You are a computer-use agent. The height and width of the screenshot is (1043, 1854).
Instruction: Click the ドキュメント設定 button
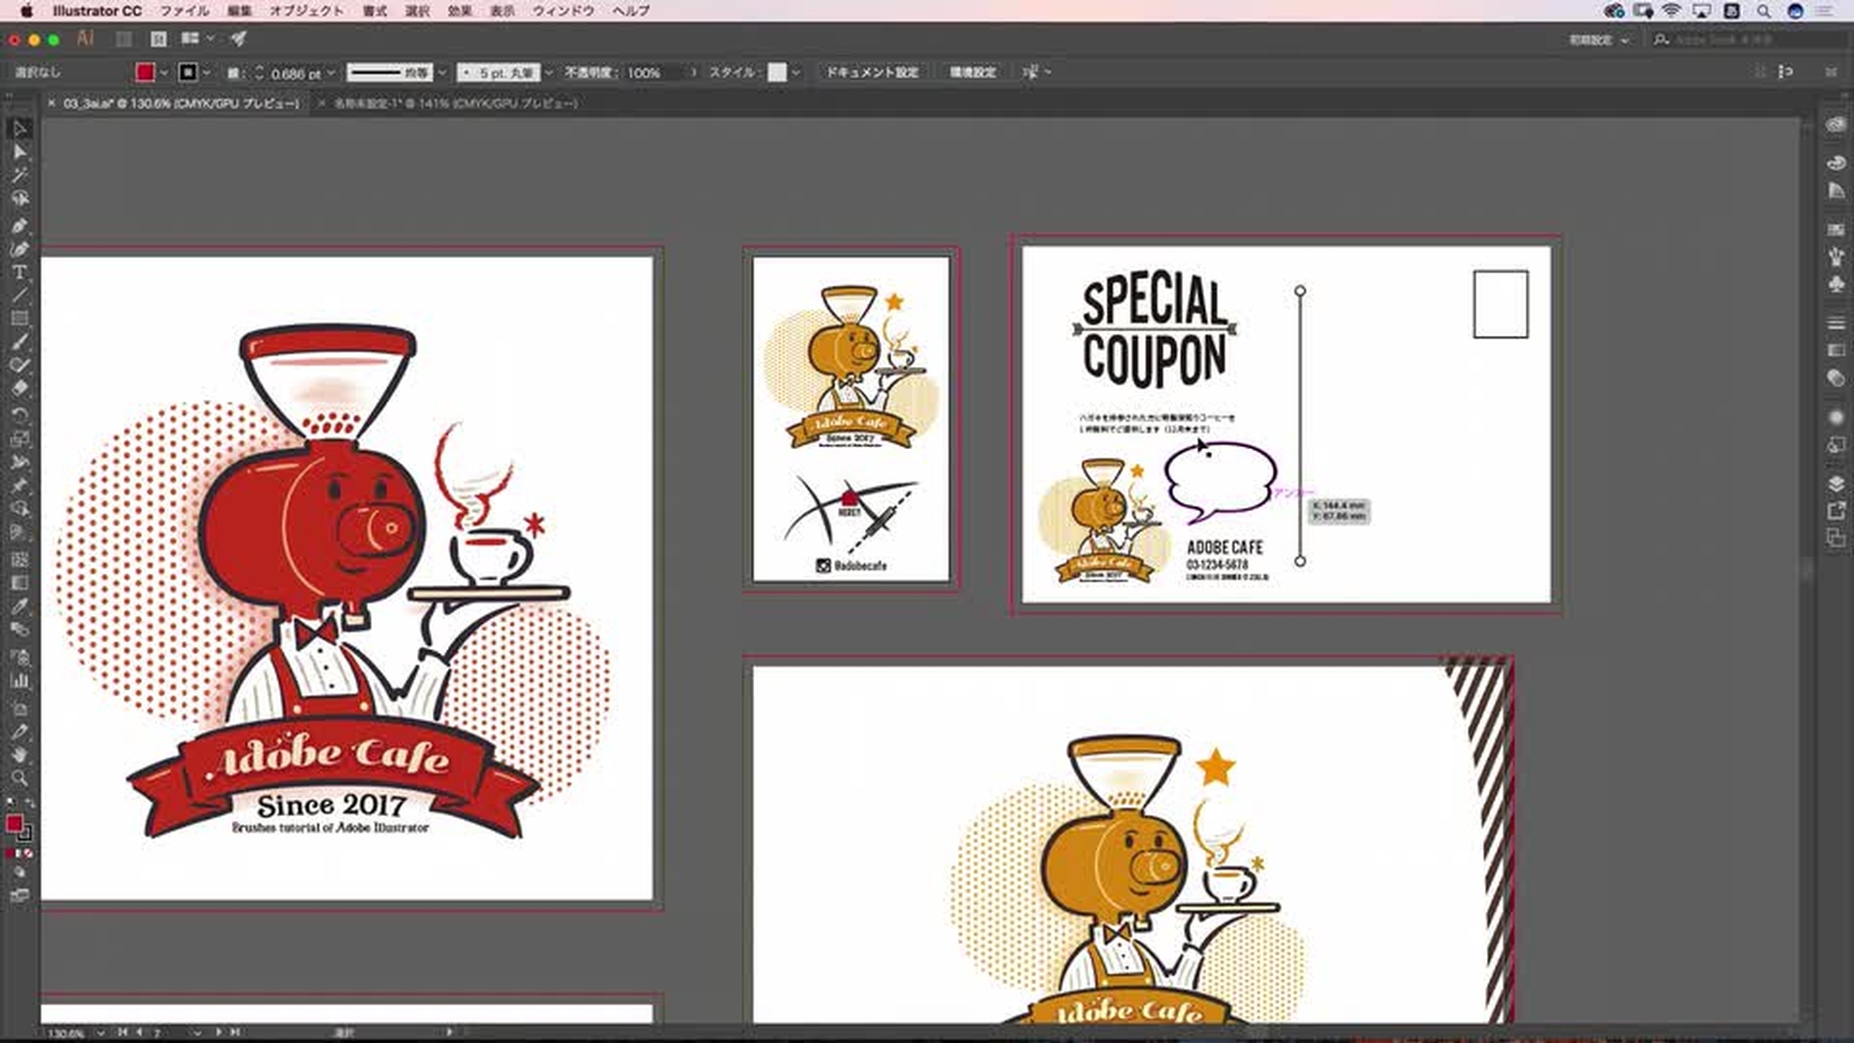click(x=871, y=72)
